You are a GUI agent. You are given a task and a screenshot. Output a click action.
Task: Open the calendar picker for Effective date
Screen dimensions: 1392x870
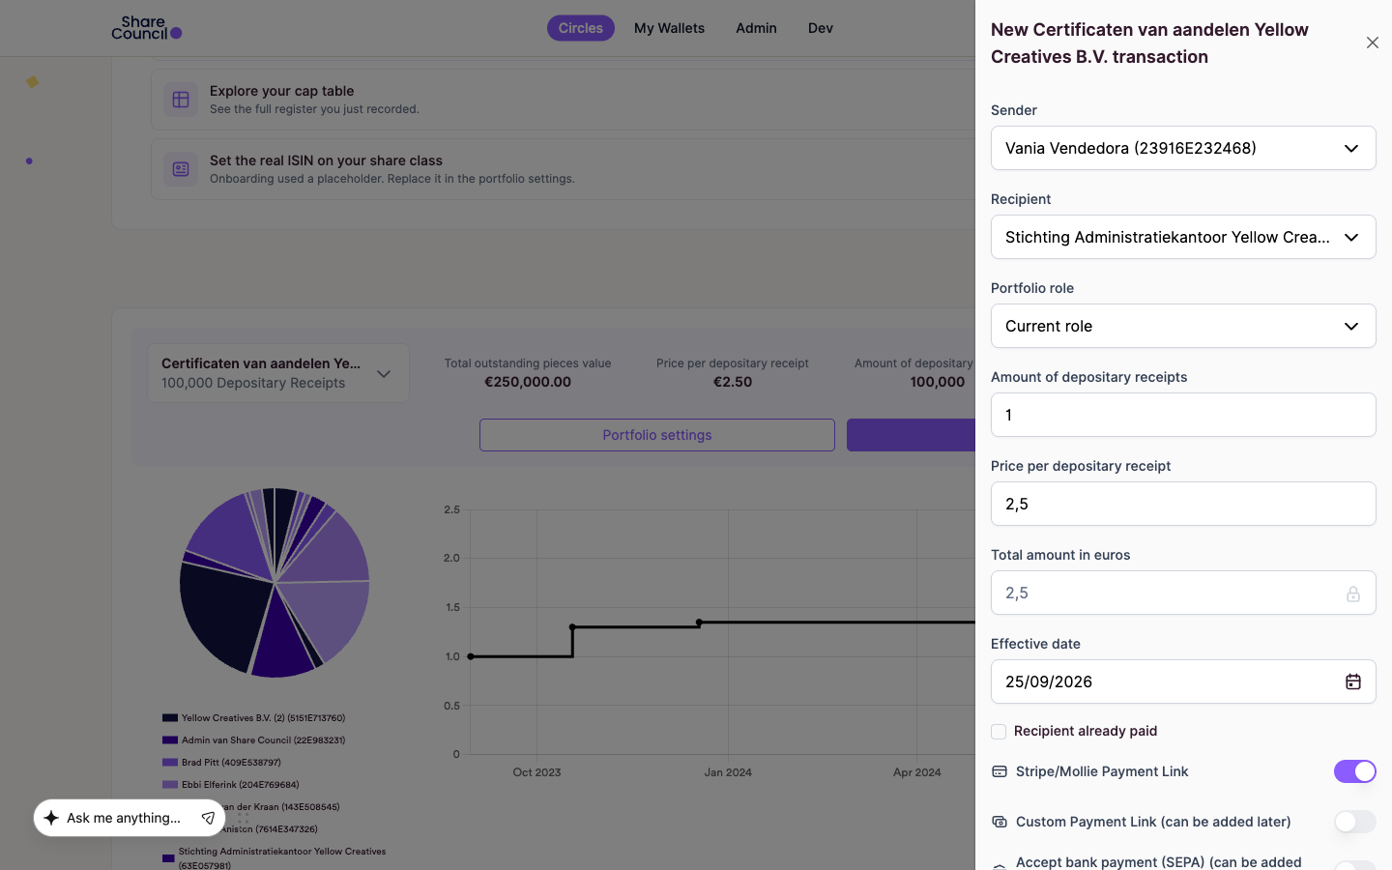(x=1353, y=681)
